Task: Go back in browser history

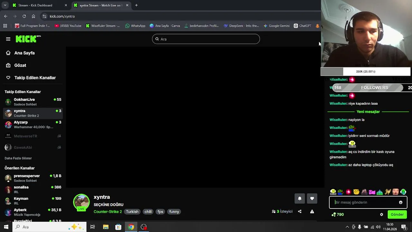Action: [6, 16]
